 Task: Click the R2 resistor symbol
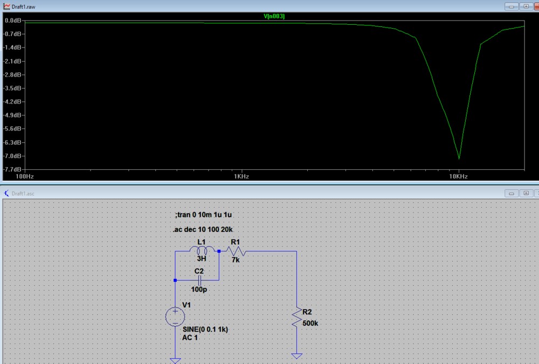click(296, 317)
